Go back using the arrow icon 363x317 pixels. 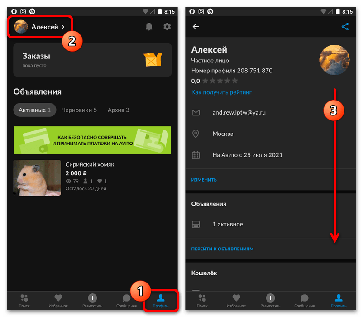[x=196, y=27]
